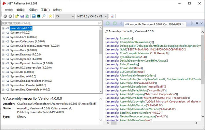Viewport: 205px width, 130px height.
Task: Click the Open Assembly folder icon
Action: (x=17, y=16)
